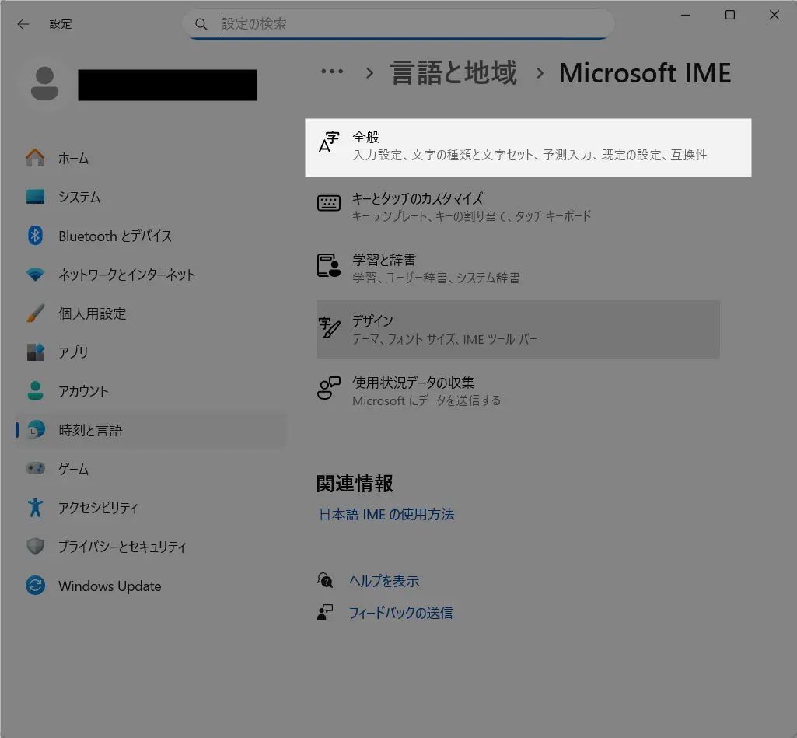Maximize the 設定 window
The image size is (797, 738).
(730, 15)
